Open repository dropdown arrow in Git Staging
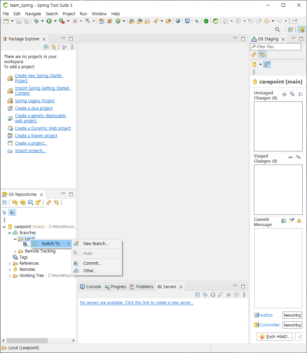Screen dimensions: 307x353 coord(261,64)
